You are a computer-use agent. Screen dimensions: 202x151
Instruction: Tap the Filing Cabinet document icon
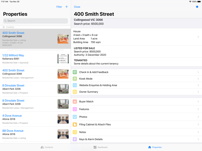[75, 124]
